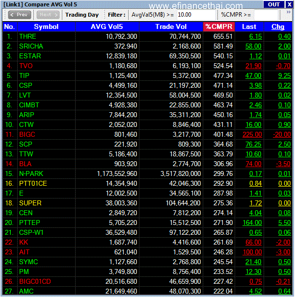Viewport: 297px width, 297px height.
Task: Select symbol PTT01CE
Action: point(33,183)
